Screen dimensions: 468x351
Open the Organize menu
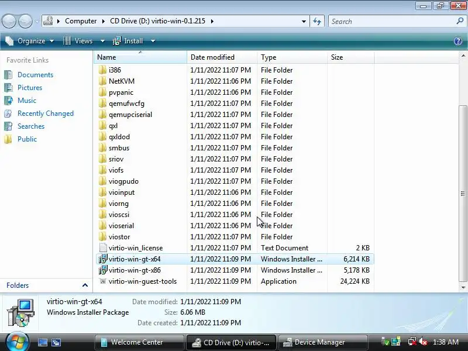30,41
